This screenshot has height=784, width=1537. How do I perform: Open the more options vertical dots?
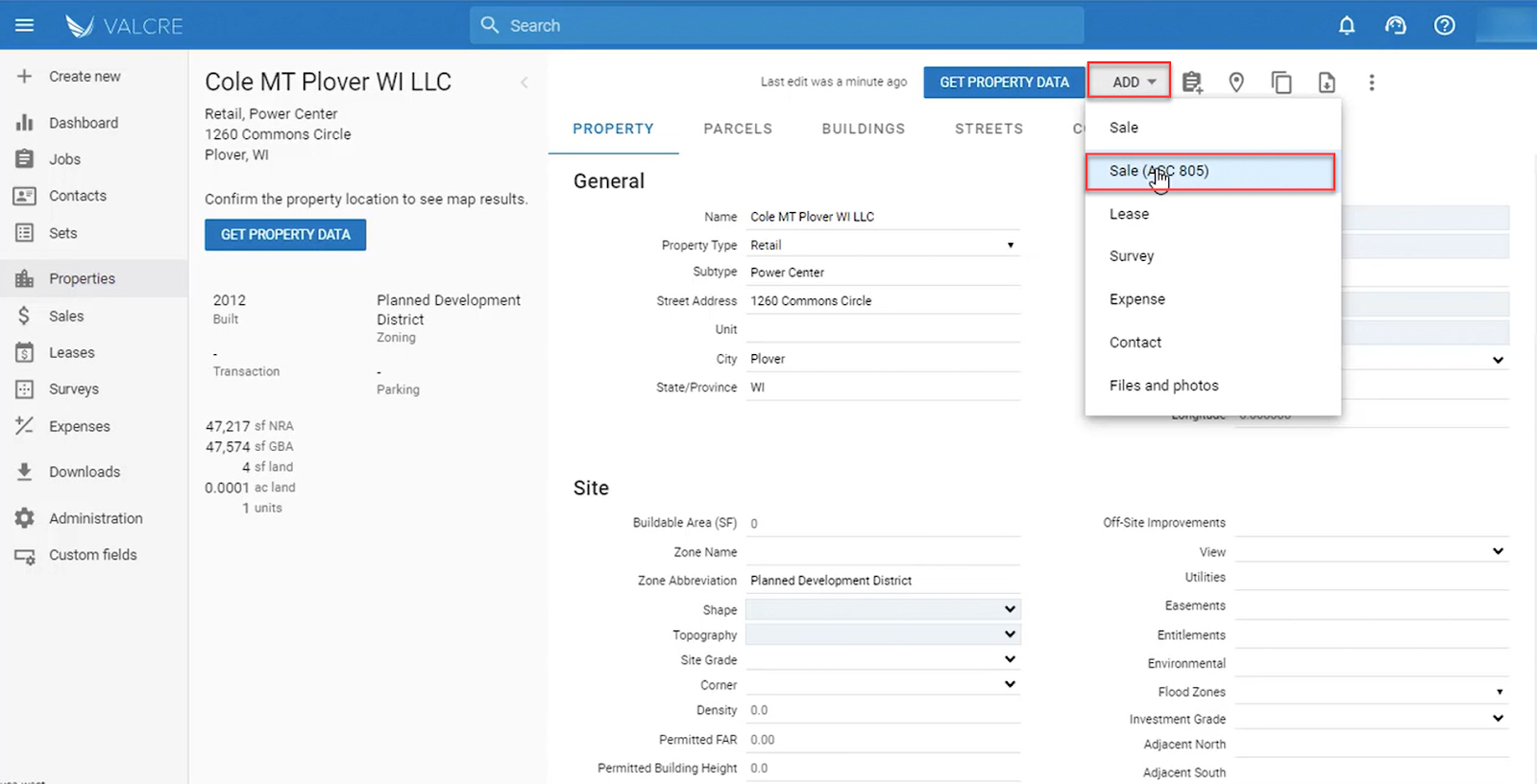point(1372,83)
